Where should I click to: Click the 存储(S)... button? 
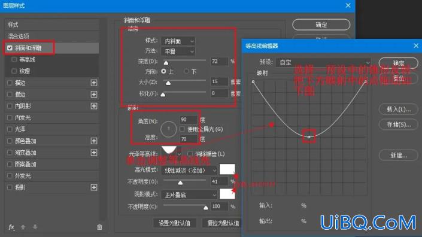coord(398,124)
